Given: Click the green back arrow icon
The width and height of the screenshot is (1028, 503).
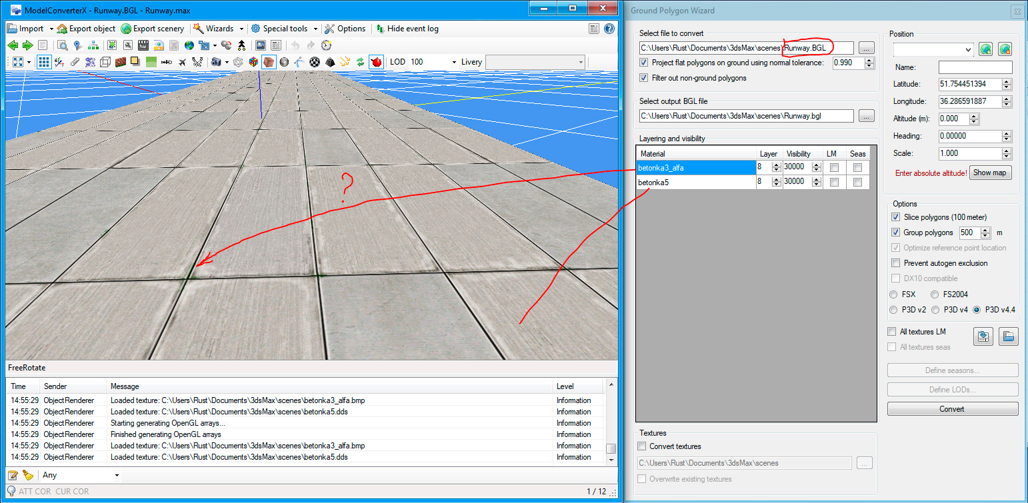Looking at the screenshot, I should (13, 45).
